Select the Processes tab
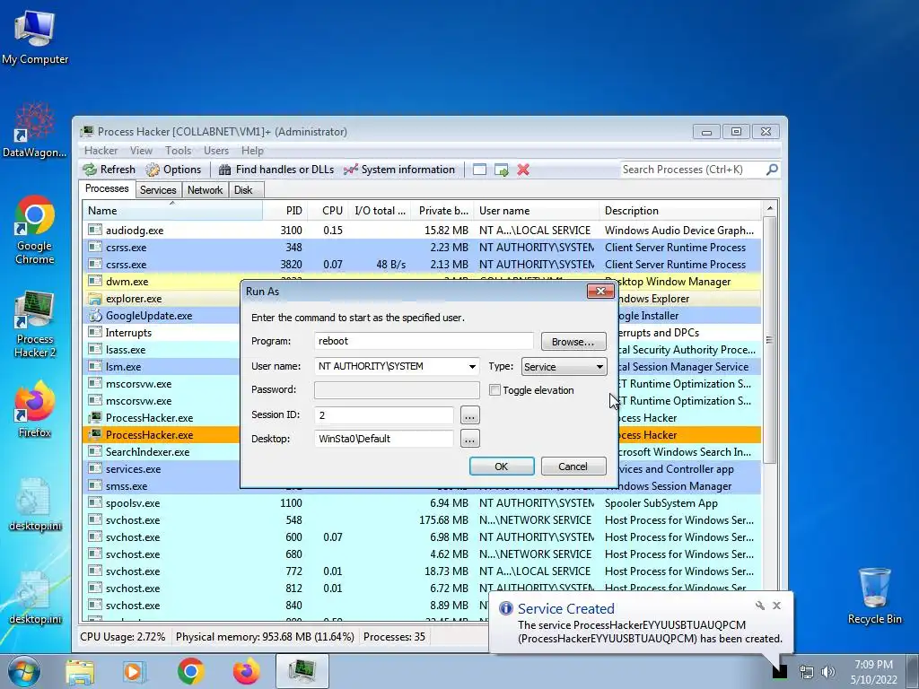 (x=107, y=188)
